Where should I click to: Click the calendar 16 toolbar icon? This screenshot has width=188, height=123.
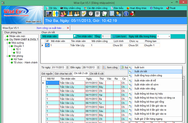coord(97,14)
